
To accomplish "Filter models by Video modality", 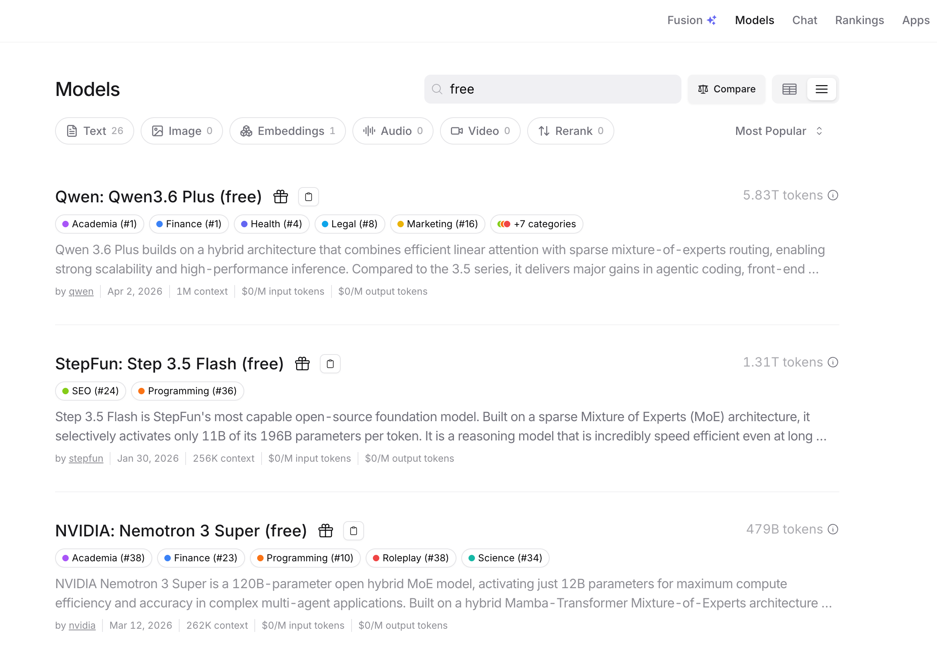I will click(x=480, y=131).
